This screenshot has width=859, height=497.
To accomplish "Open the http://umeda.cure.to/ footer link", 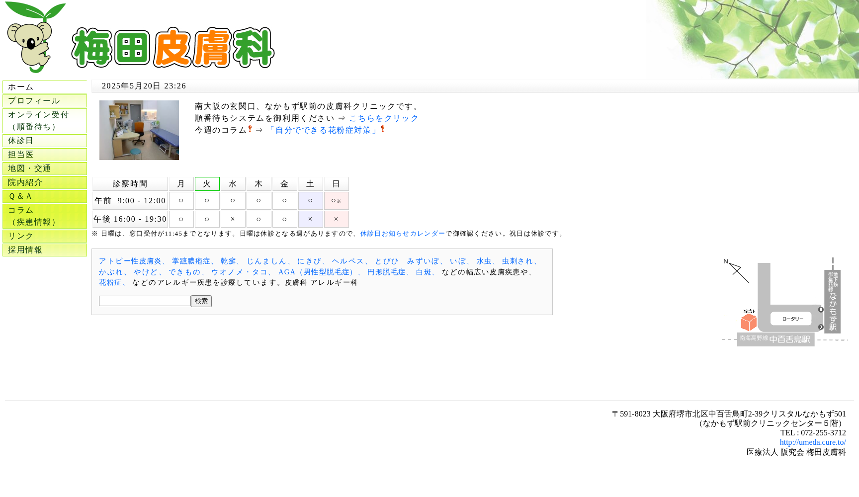I will pos(812,442).
